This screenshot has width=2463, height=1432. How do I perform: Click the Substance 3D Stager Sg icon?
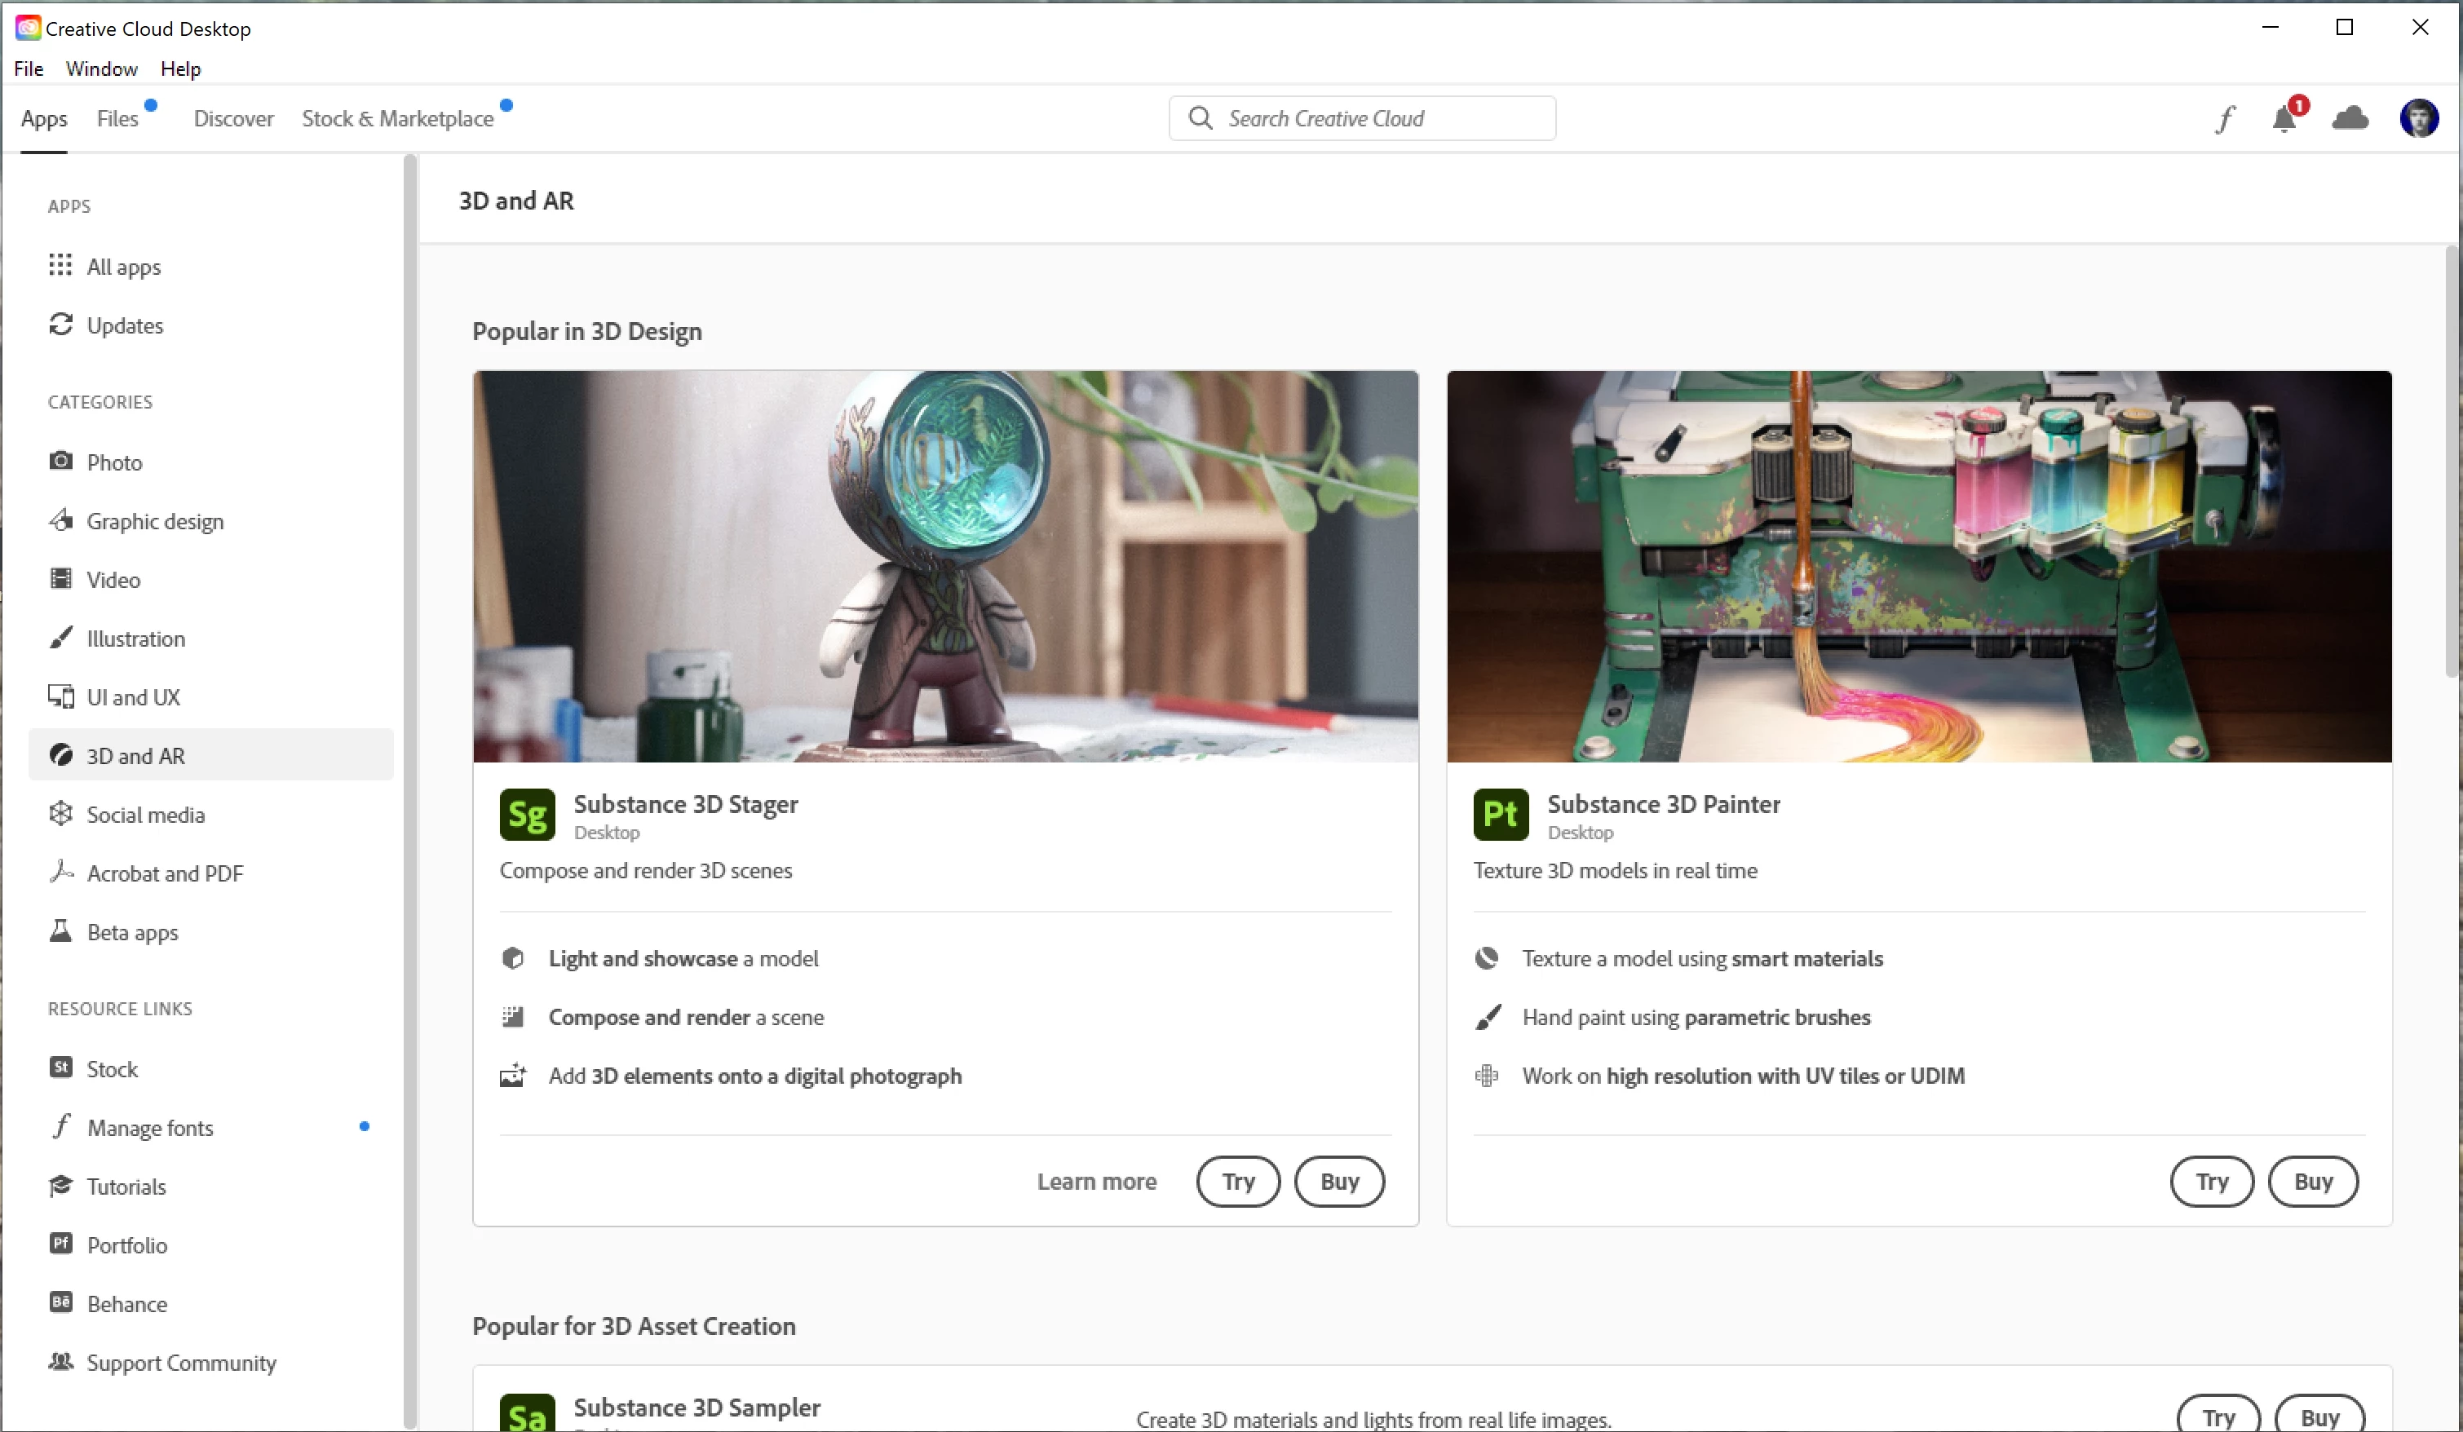click(x=527, y=814)
